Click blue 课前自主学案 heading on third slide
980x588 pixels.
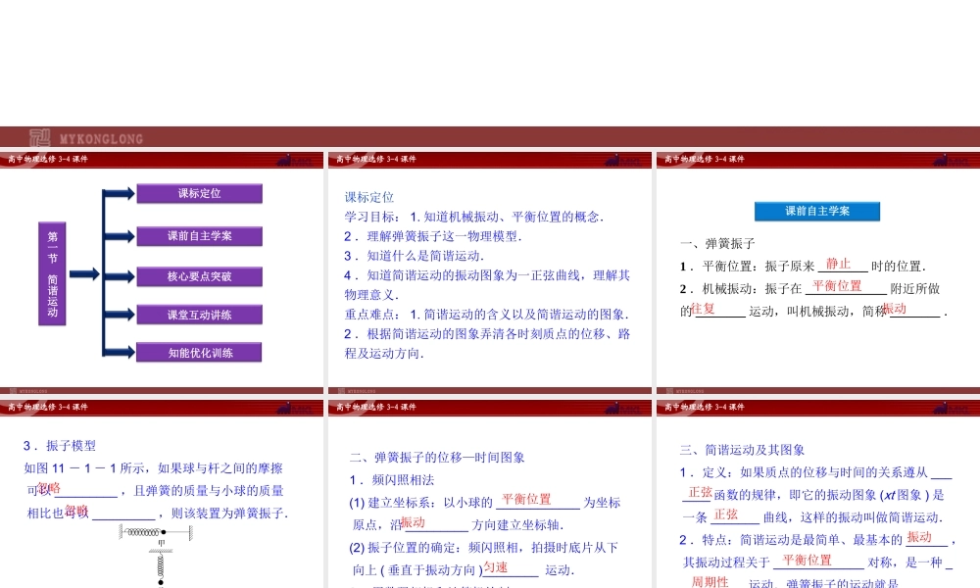click(x=817, y=211)
